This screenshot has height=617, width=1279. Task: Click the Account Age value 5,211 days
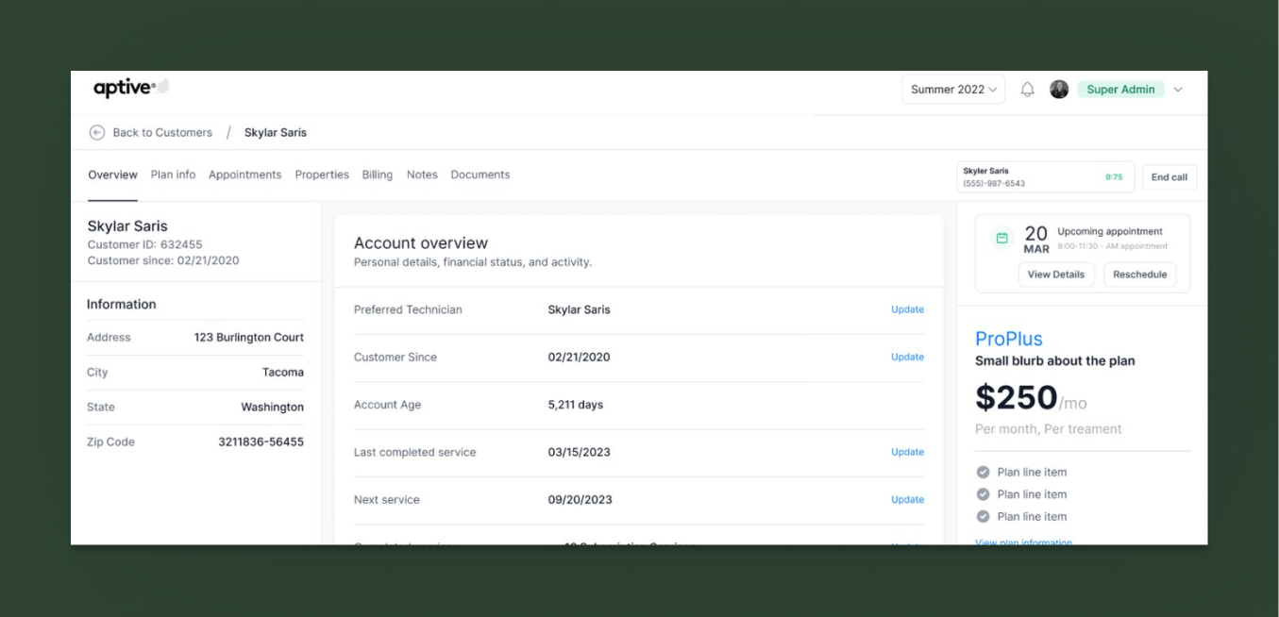point(575,405)
